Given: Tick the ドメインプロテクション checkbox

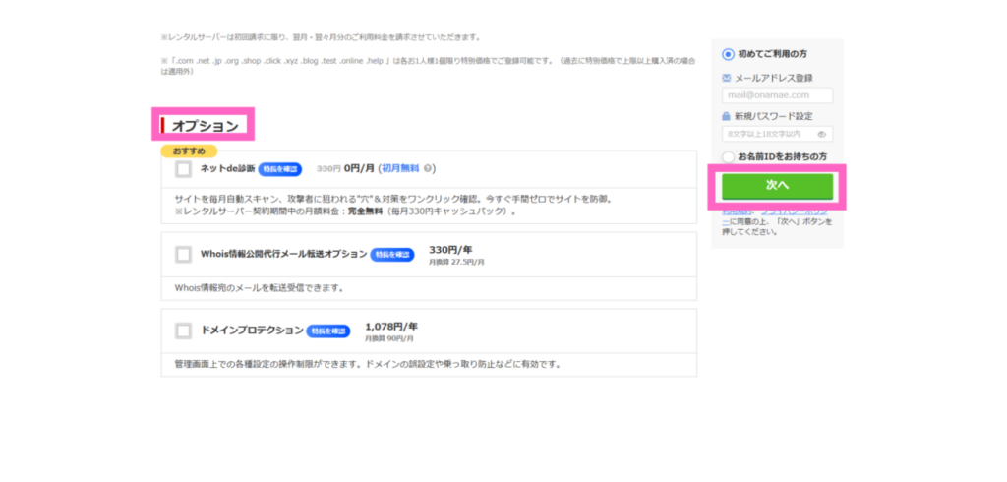Looking at the screenshot, I should 183,331.
